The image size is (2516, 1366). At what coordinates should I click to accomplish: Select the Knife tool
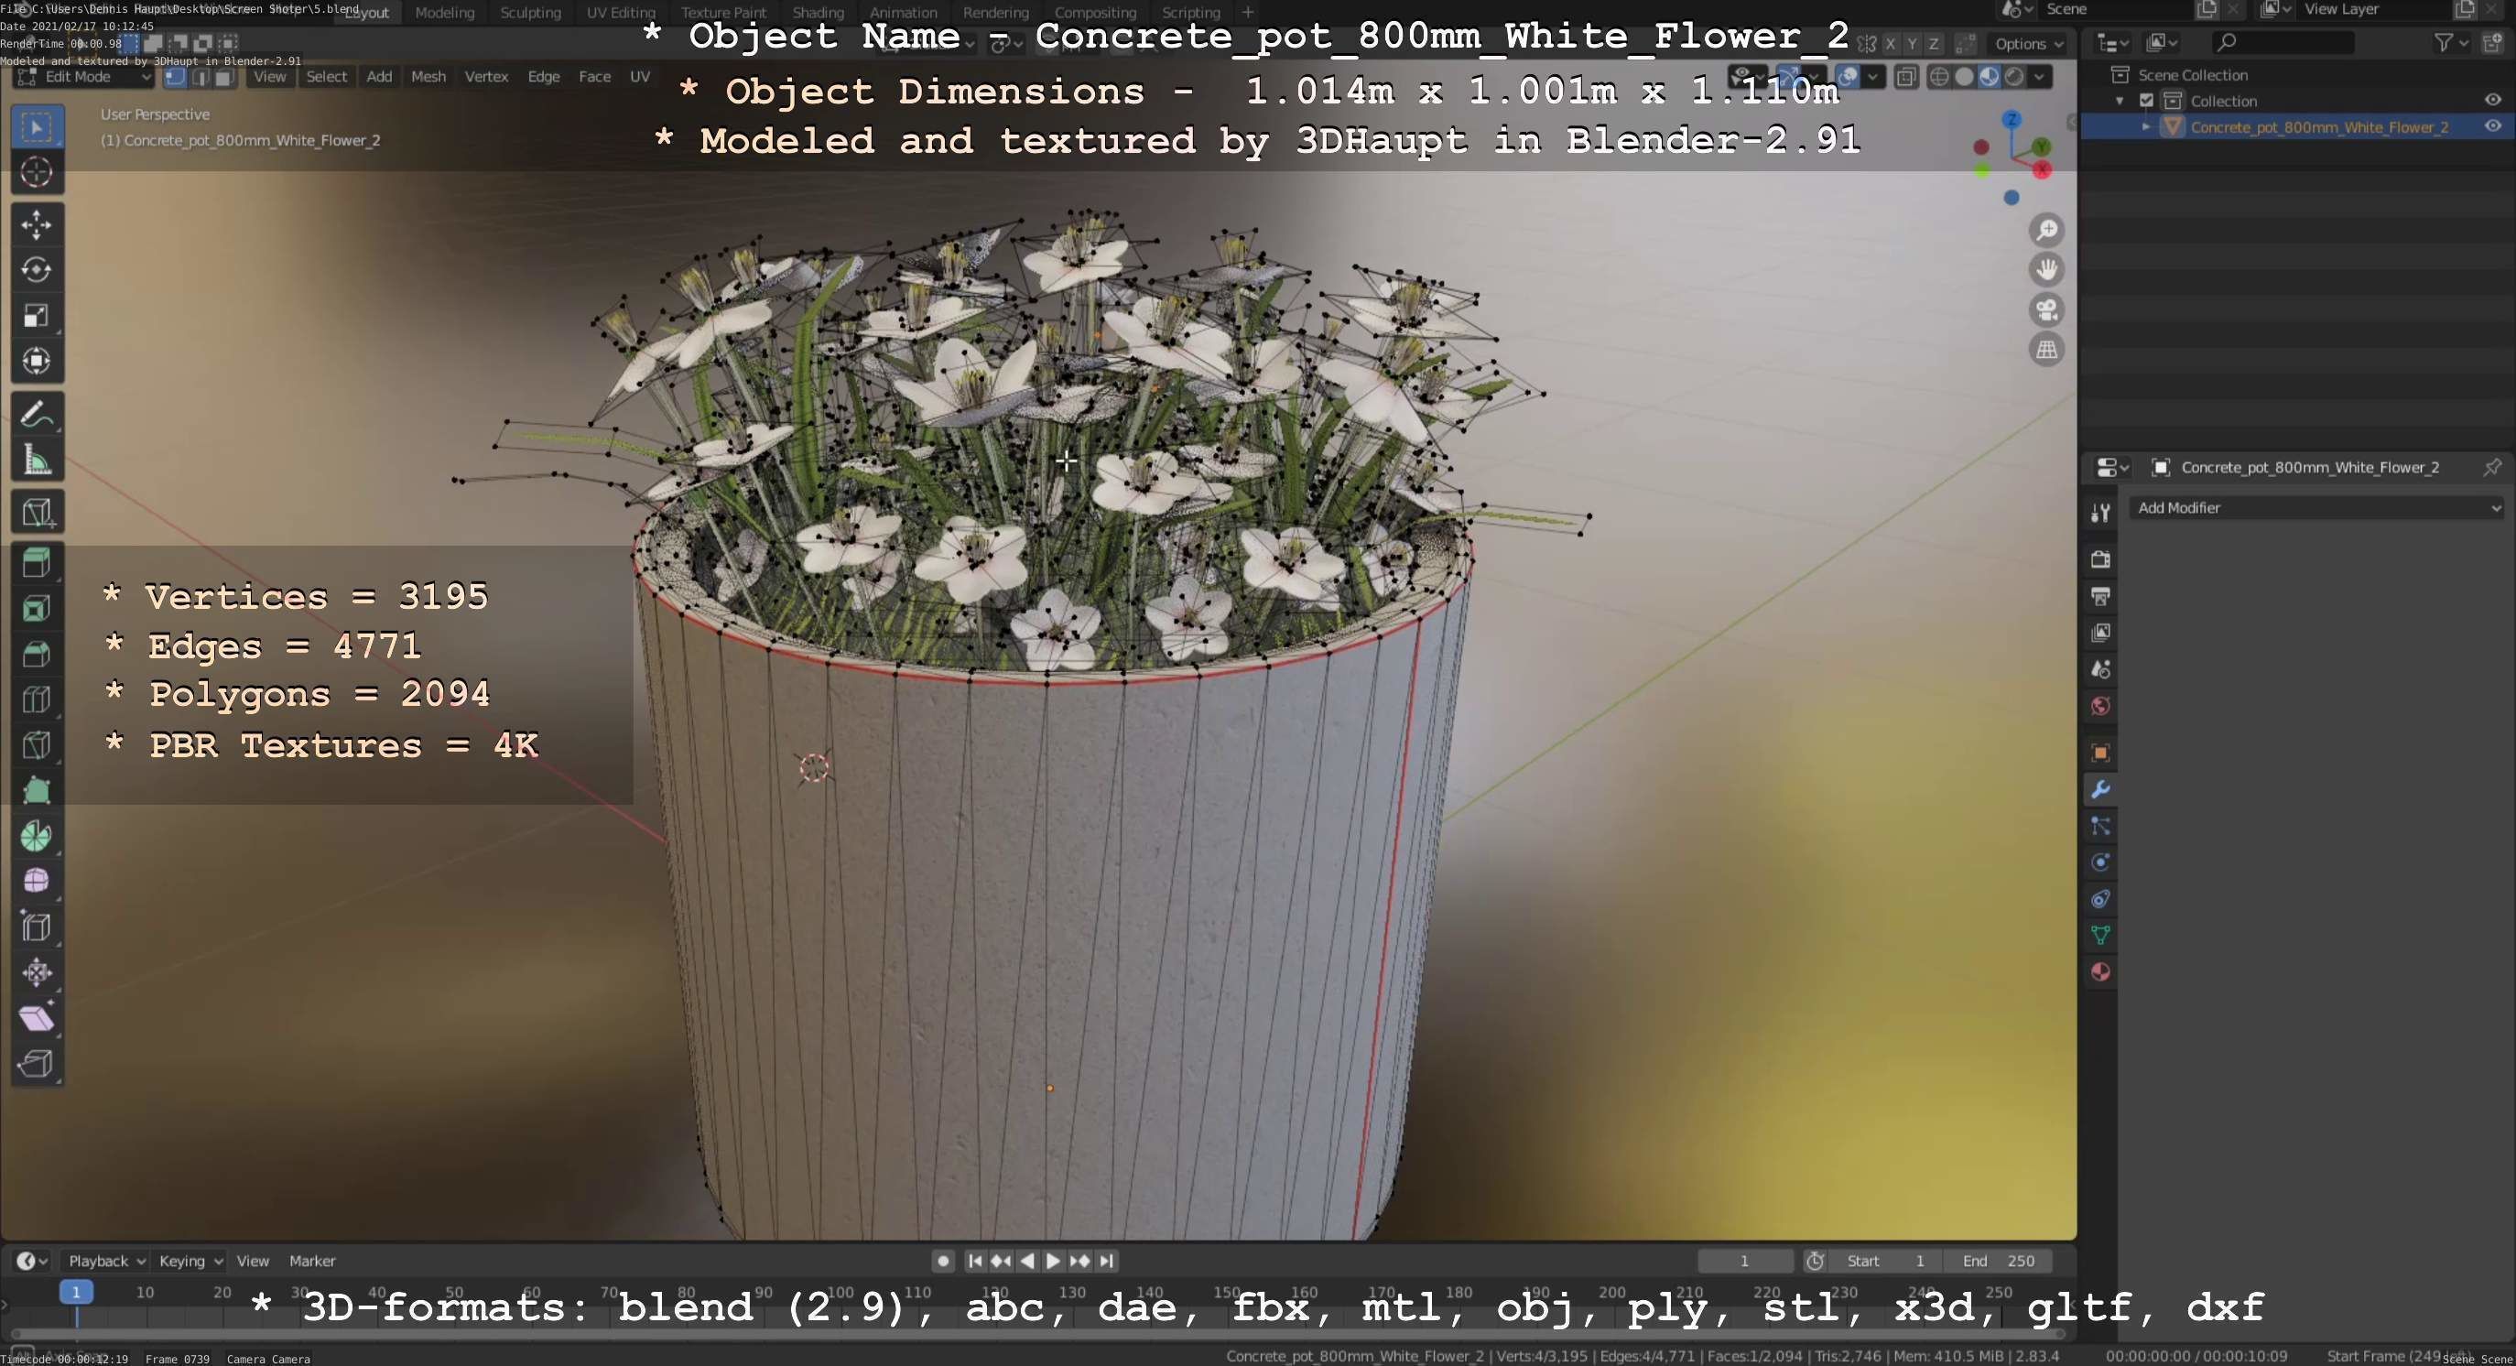(x=38, y=745)
